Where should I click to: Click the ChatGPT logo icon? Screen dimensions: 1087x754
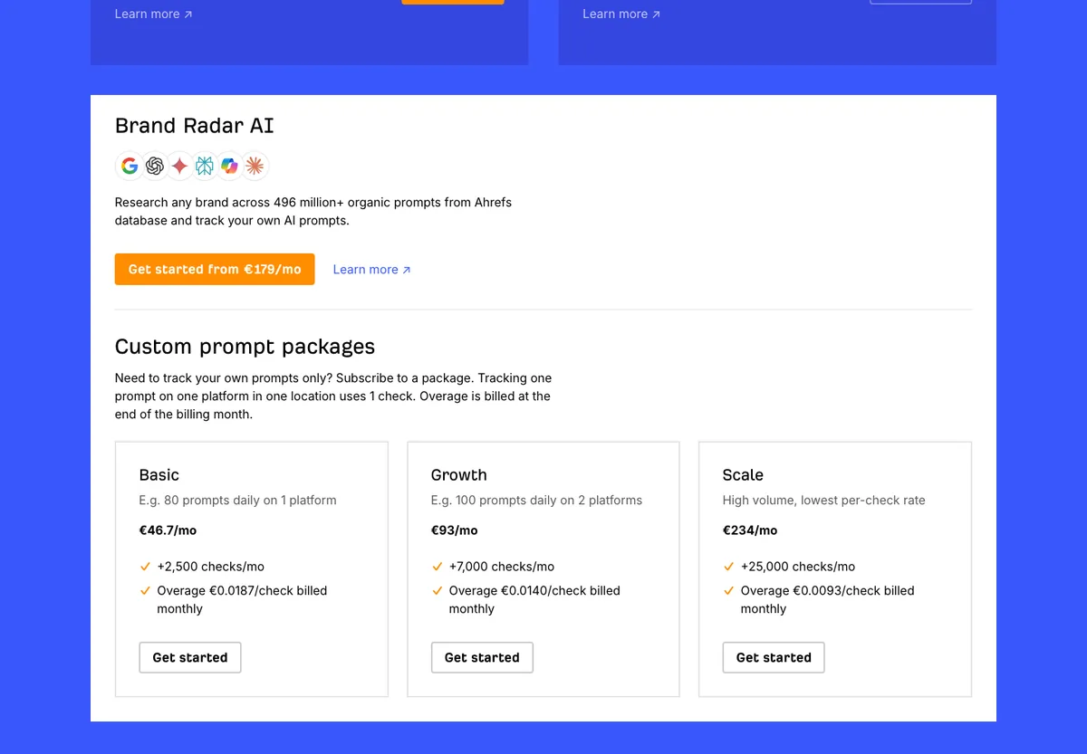click(x=155, y=166)
